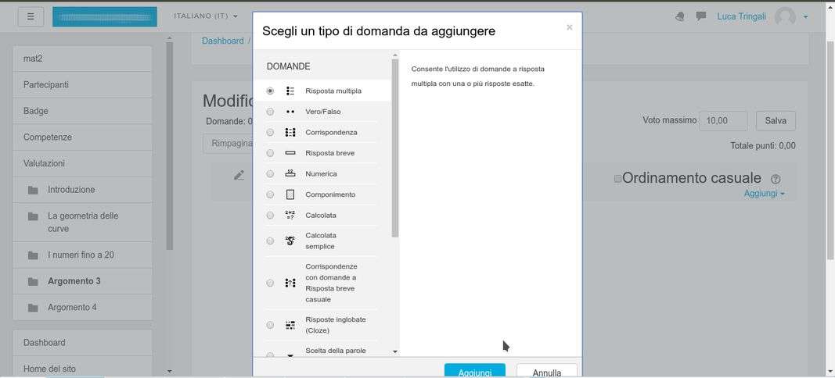Click the 'Totale punti: 0,00' text
Image resolution: width=835 pixels, height=378 pixels.
coord(763,146)
